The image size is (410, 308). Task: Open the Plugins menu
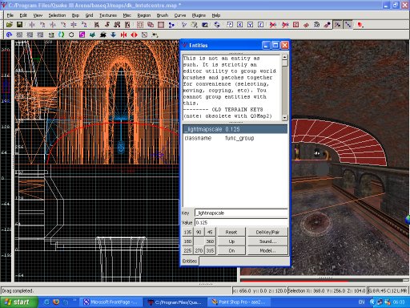pos(199,15)
